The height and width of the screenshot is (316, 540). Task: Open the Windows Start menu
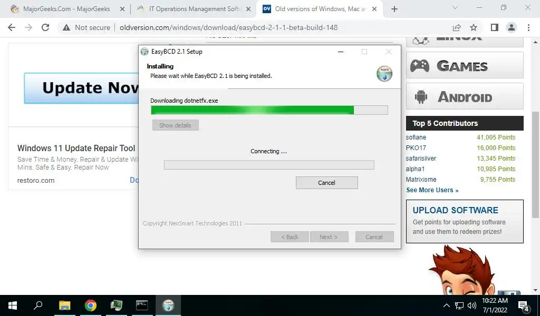pos(13,305)
